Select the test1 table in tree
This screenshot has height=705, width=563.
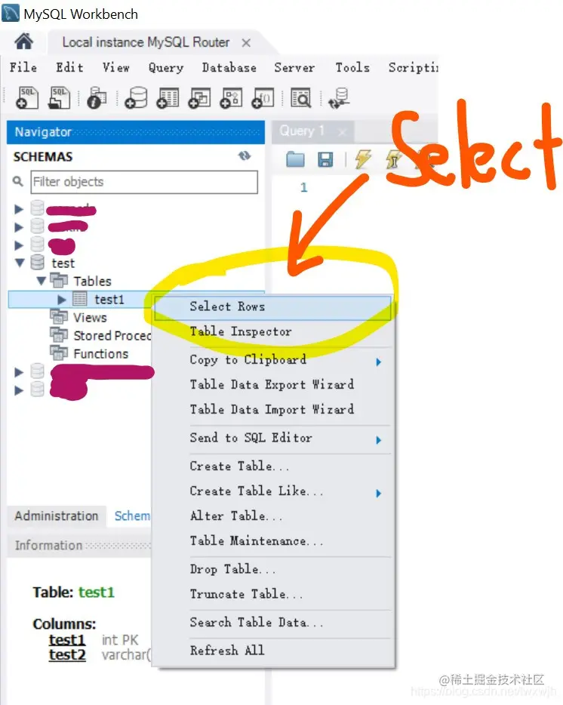tap(109, 300)
